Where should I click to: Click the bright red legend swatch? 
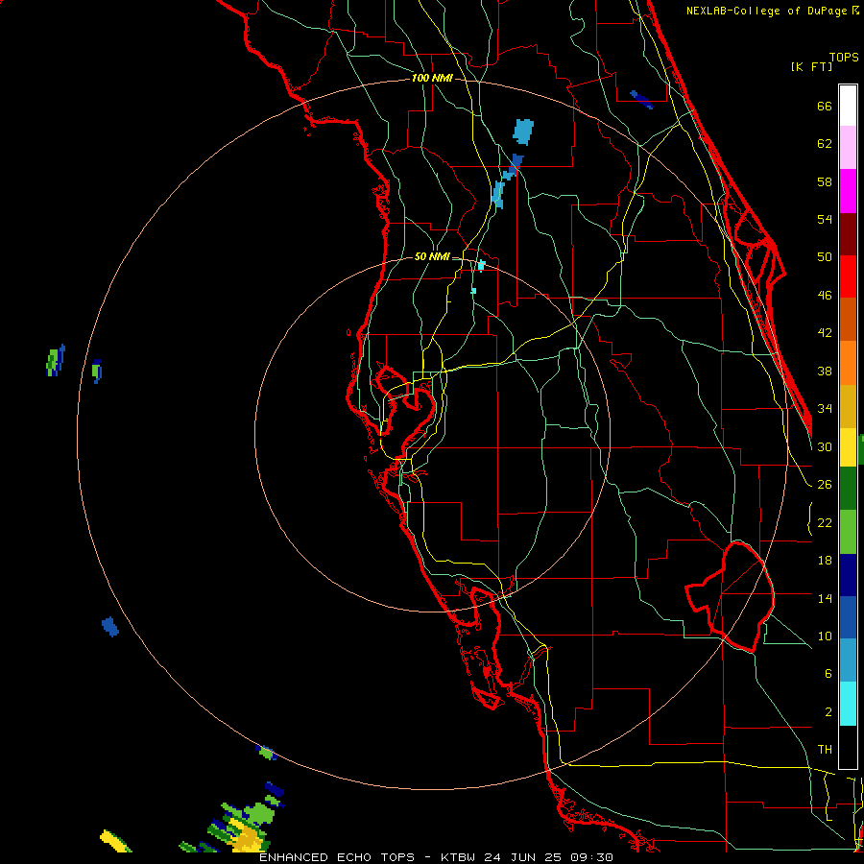(848, 276)
